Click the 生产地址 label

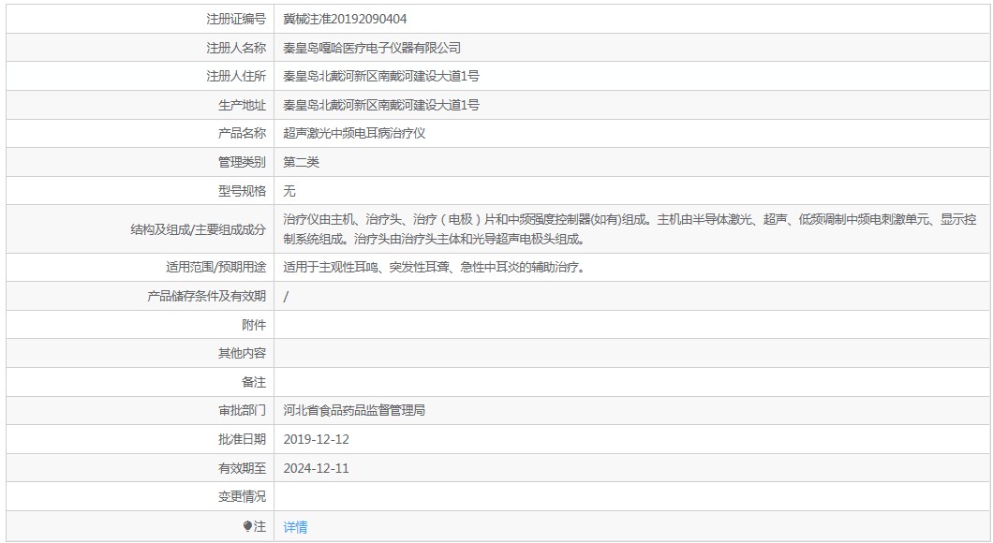(x=242, y=105)
